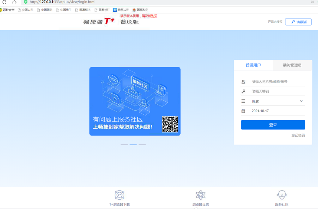Click the 产品未授权 text

pos(275,22)
